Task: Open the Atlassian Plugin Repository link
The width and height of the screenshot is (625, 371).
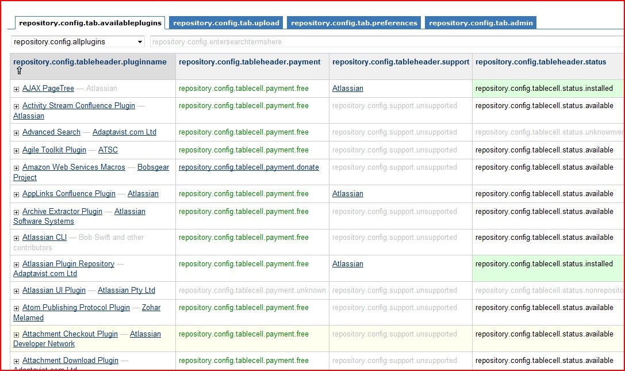Action: [x=68, y=263]
